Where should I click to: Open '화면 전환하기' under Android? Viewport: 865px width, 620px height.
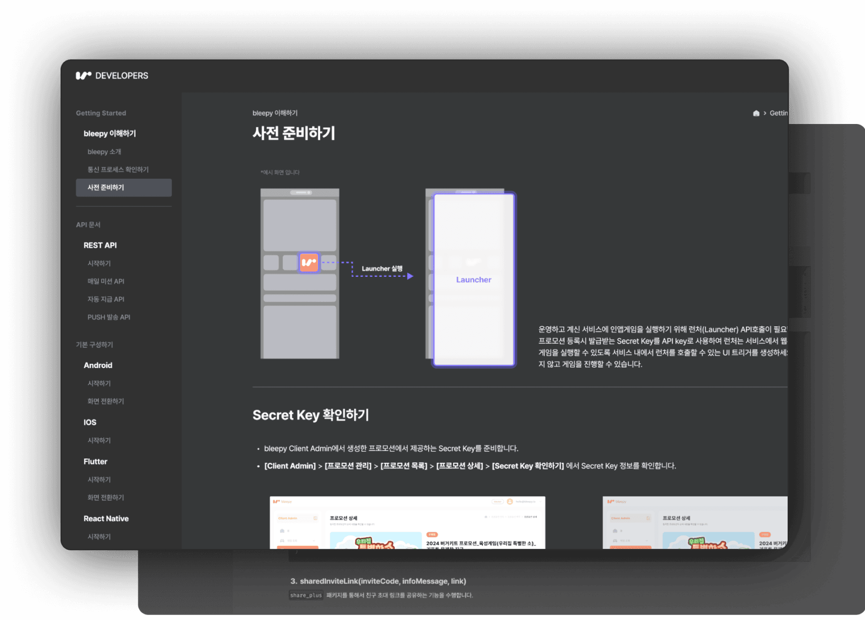[106, 401]
